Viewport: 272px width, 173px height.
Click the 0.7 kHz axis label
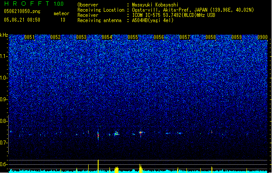tap(4, 143)
